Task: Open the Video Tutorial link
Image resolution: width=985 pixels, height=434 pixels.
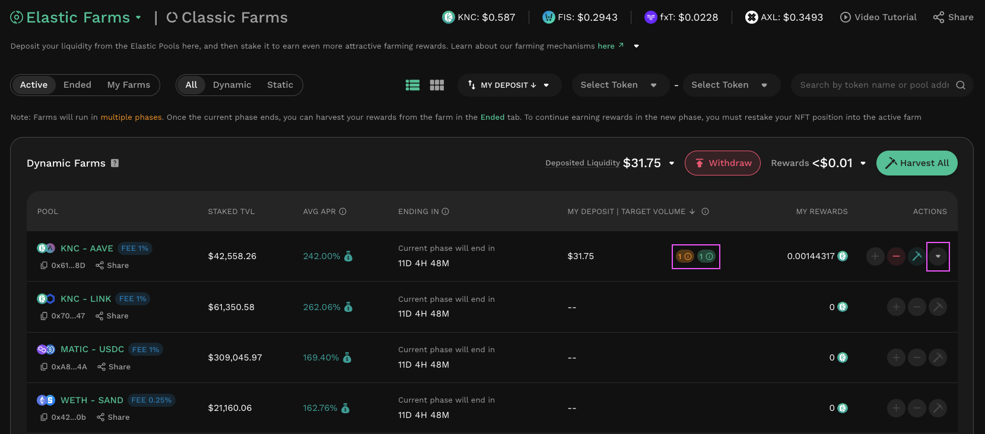Action: tap(878, 17)
